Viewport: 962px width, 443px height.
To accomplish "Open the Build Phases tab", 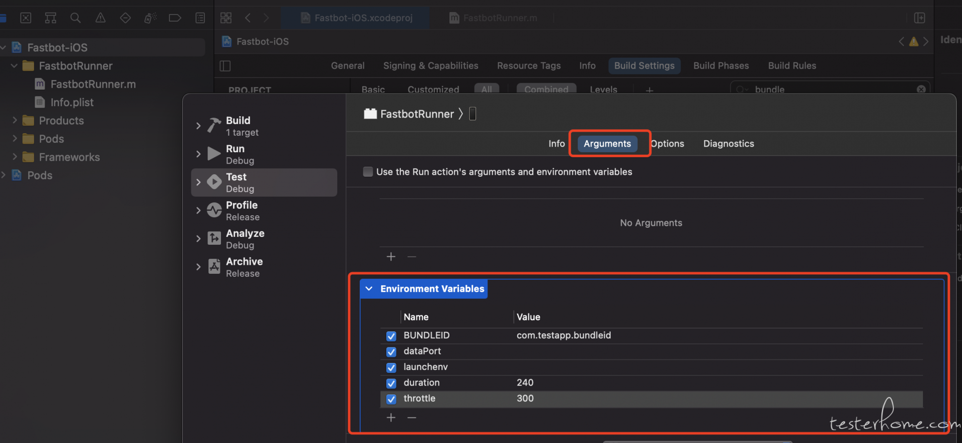I will [721, 66].
